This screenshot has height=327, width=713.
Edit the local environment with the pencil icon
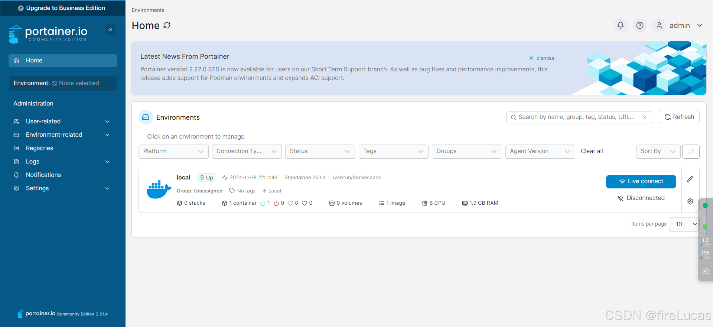(x=690, y=179)
